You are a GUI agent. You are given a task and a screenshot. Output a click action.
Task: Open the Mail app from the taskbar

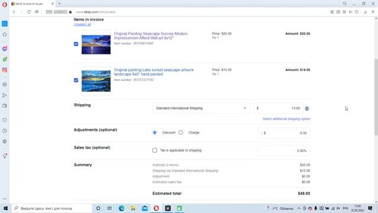click(x=145, y=208)
